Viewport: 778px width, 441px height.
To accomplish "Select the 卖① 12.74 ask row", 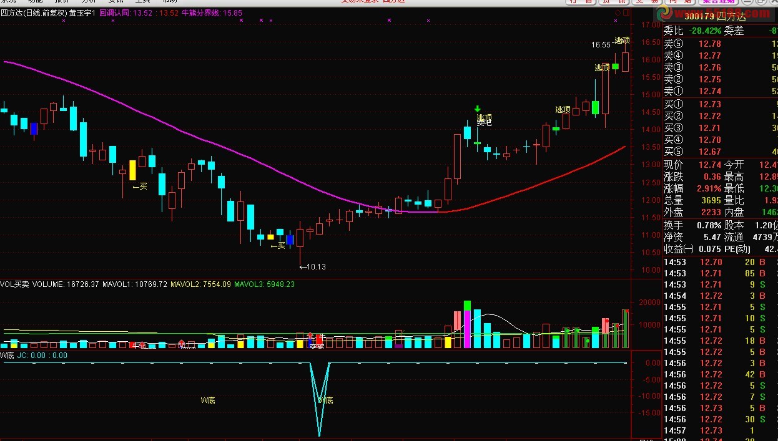I will (x=721, y=91).
